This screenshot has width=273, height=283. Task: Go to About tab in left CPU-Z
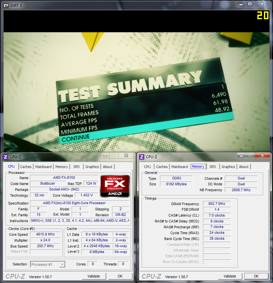click(108, 167)
